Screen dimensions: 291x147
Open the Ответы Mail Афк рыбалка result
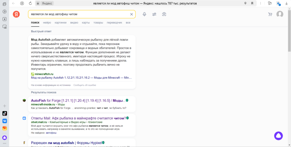tap(79, 118)
